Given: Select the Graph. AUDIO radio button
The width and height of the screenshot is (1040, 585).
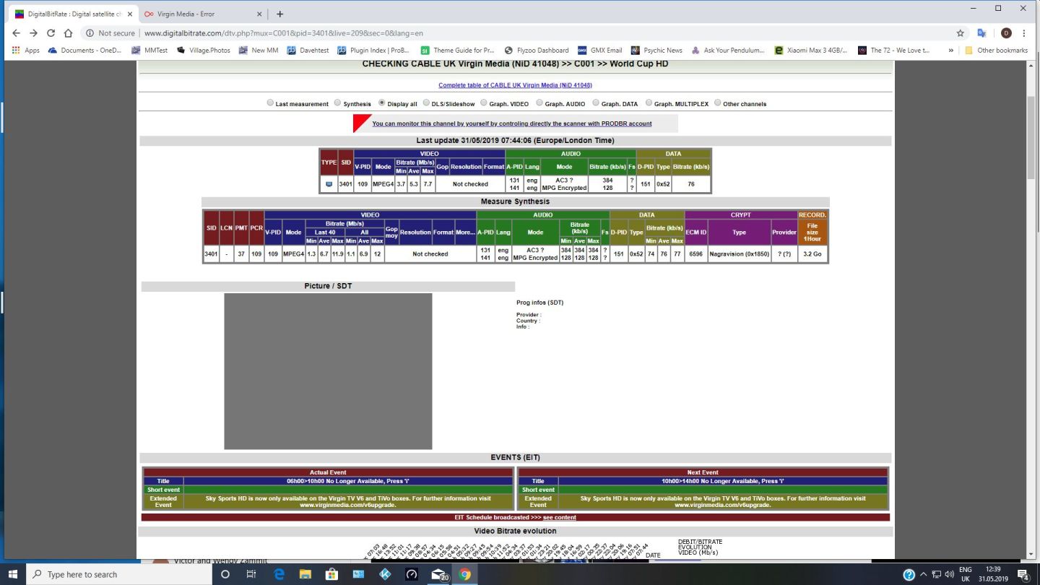Looking at the screenshot, I should click(x=539, y=103).
